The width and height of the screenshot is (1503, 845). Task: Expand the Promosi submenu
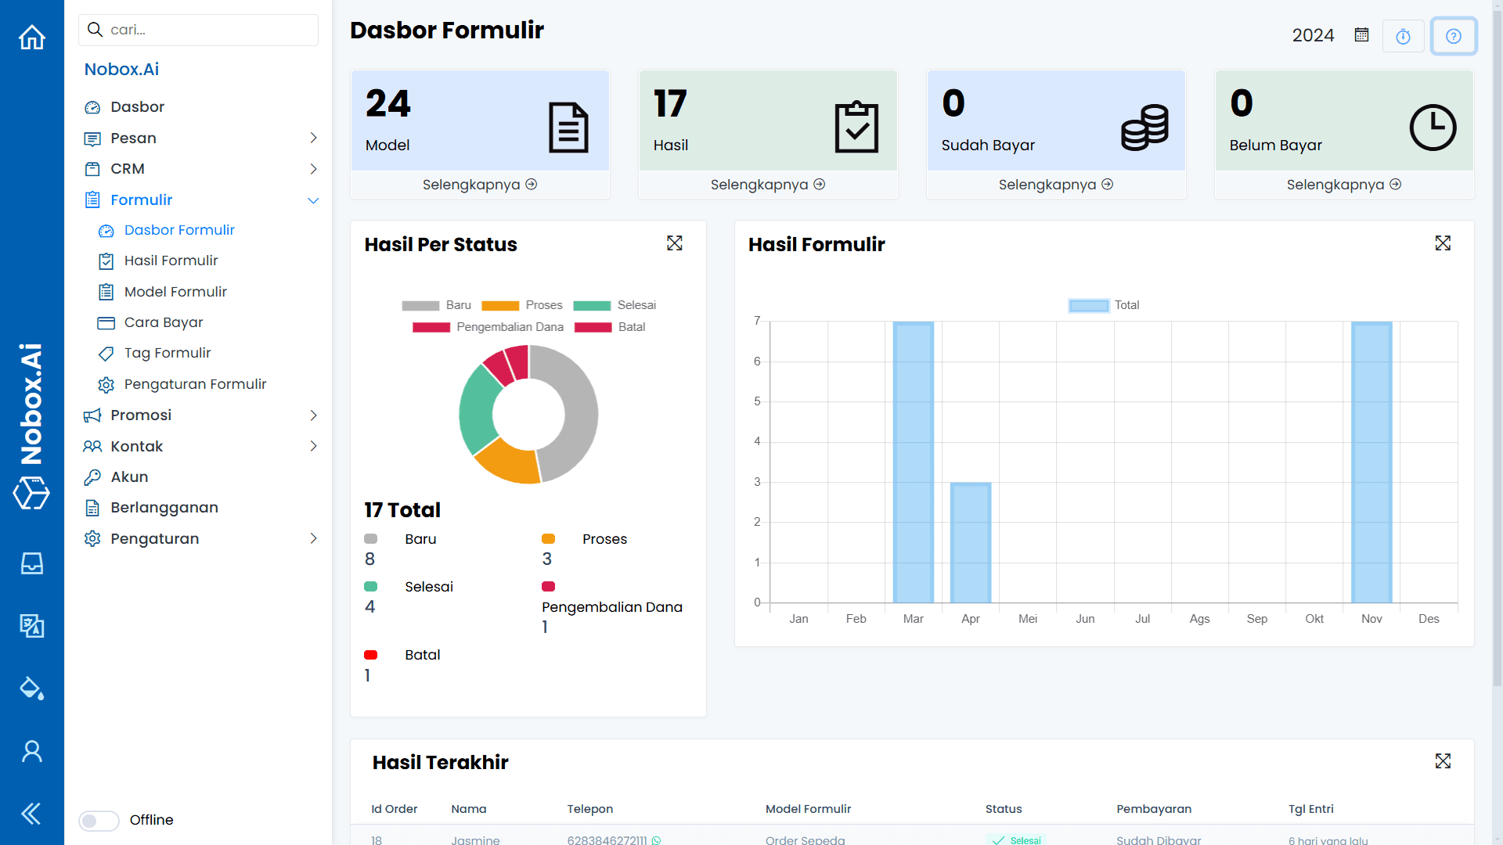(x=313, y=415)
